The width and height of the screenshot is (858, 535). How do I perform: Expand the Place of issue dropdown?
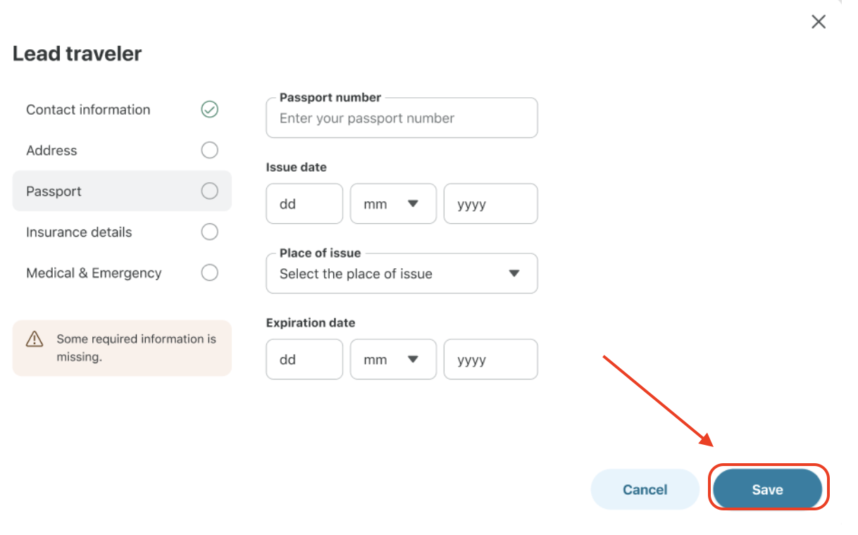402,274
